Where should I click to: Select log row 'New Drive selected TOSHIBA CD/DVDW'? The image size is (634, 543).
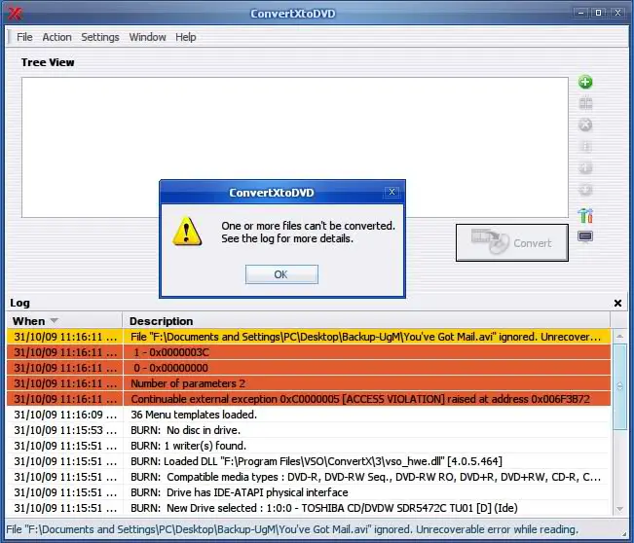pos(309,508)
